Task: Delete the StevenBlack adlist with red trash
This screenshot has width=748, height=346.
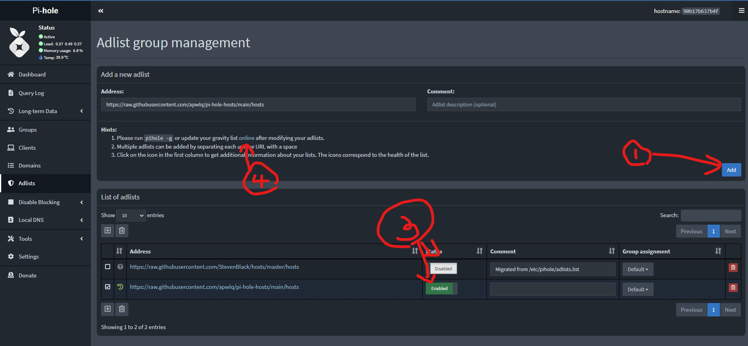Action: [733, 268]
